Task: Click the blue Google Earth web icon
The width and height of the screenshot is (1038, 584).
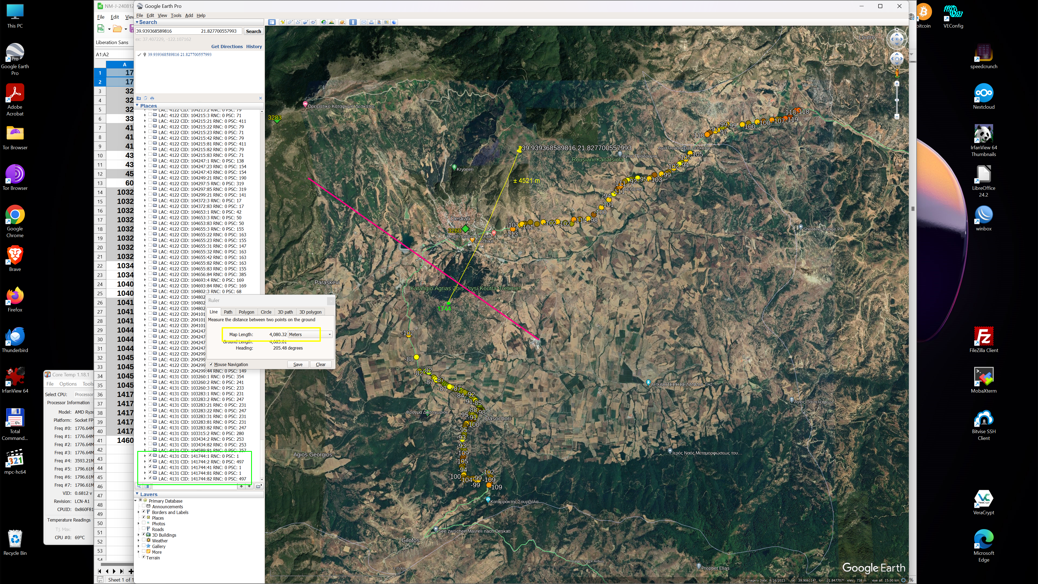Action: click(394, 22)
